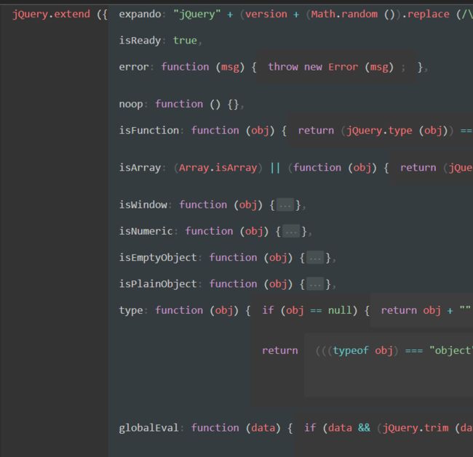This screenshot has width=473, height=457.
Task: Click '.replace' method call
Action: (426, 15)
